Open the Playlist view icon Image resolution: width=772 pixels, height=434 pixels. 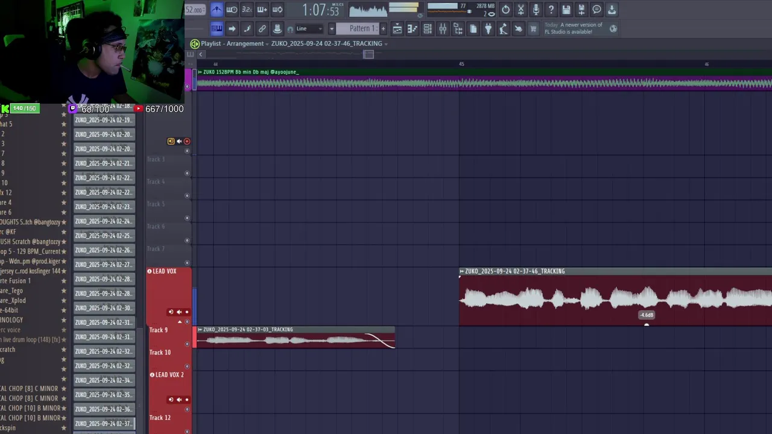397,28
